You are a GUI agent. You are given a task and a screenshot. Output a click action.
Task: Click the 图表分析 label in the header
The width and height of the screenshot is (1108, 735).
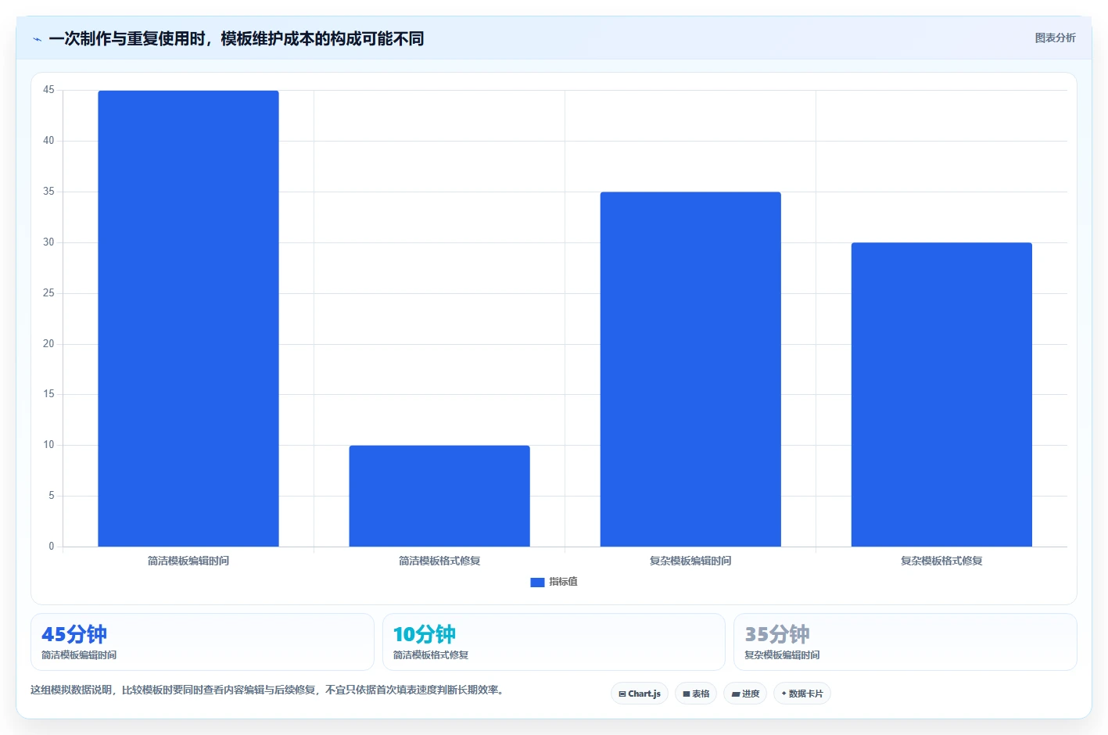point(1055,38)
